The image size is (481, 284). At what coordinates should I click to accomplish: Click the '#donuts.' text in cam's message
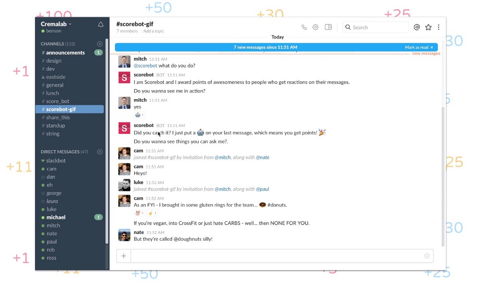[x=277, y=205]
